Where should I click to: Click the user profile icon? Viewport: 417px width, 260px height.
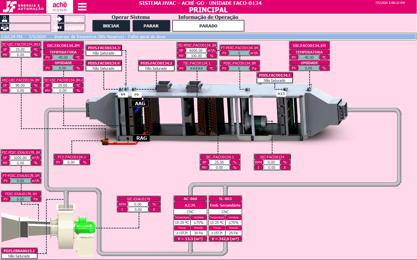(5, 19)
